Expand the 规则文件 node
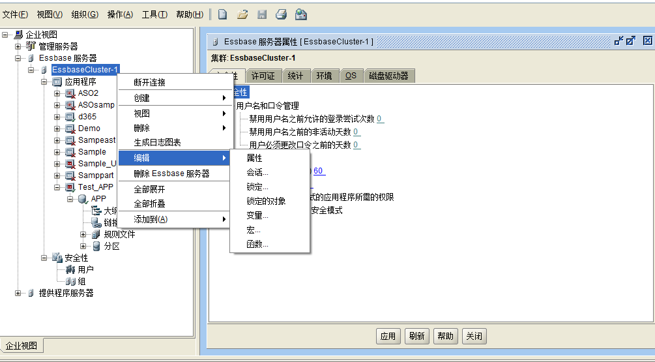This screenshot has height=362, width=655. (x=83, y=235)
